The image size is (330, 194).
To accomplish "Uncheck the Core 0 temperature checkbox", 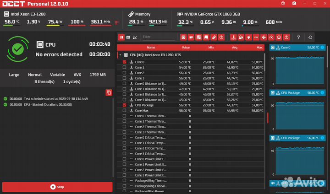I will [124, 62].
